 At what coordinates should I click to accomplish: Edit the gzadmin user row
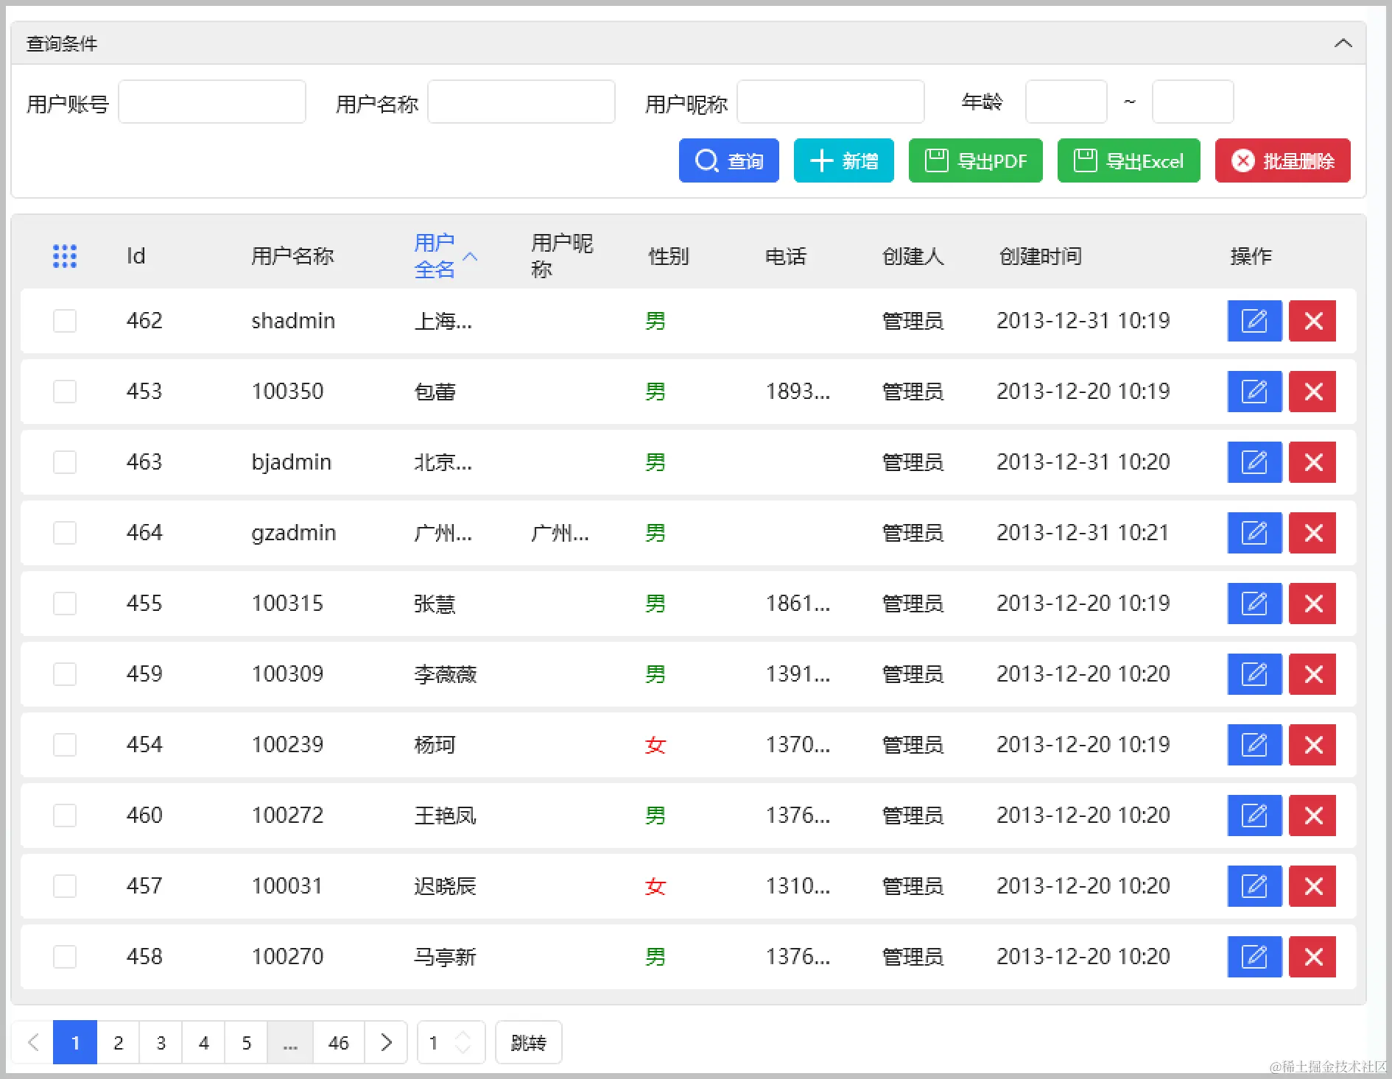[1254, 533]
